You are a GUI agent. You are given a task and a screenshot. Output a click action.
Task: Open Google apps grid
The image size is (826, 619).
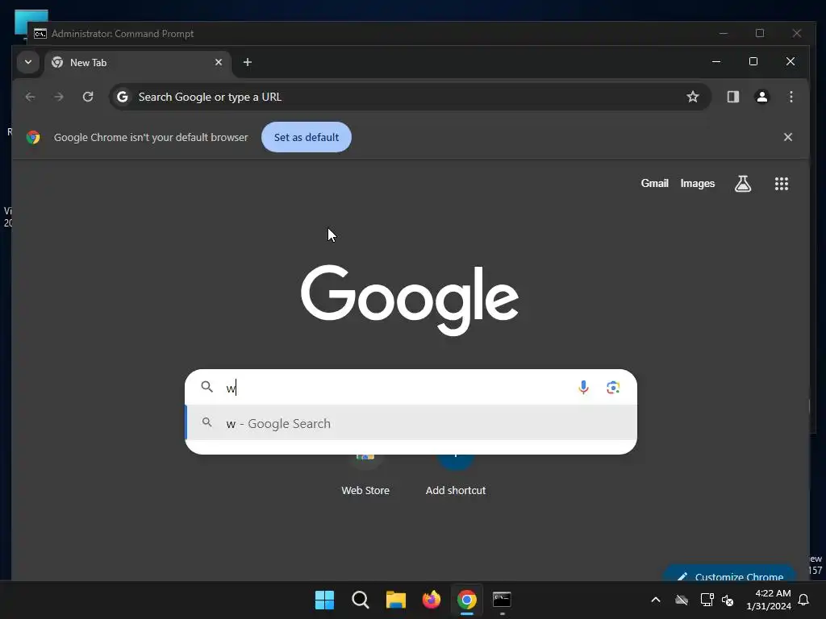(x=781, y=184)
